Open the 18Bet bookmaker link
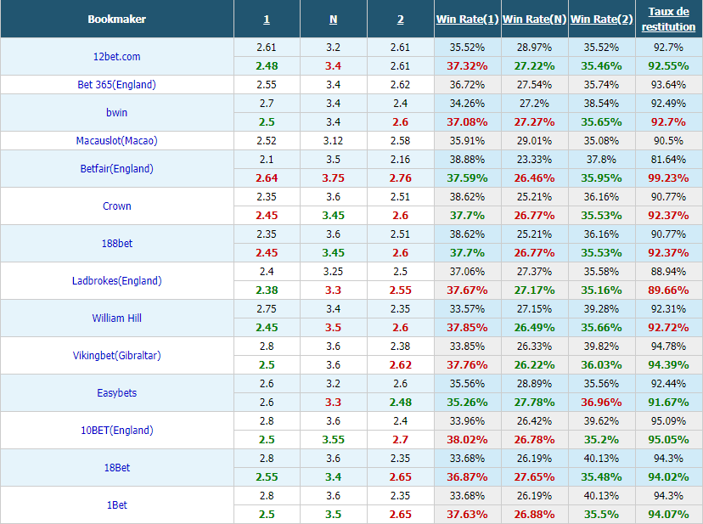Image resolution: width=703 pixels, height=524 pixels. (x=116, y=467)
